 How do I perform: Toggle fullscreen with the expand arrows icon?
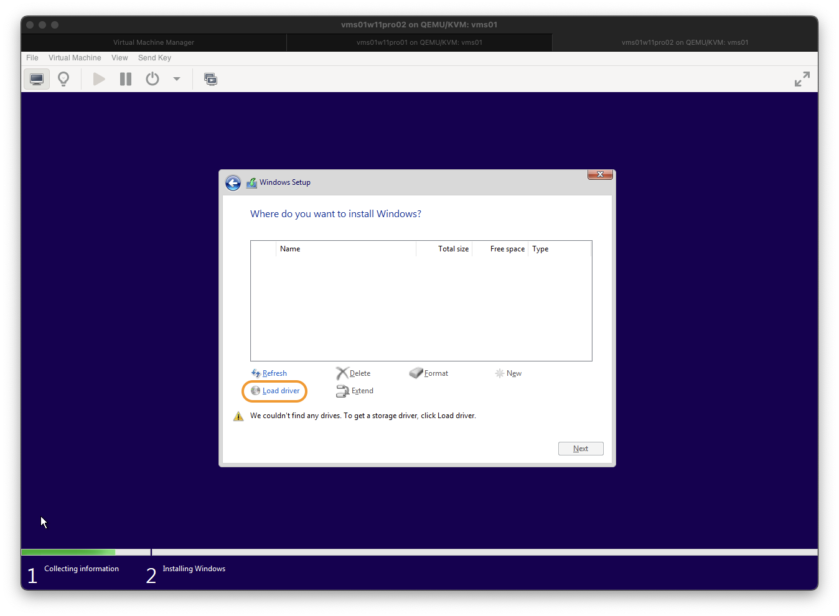802,79
